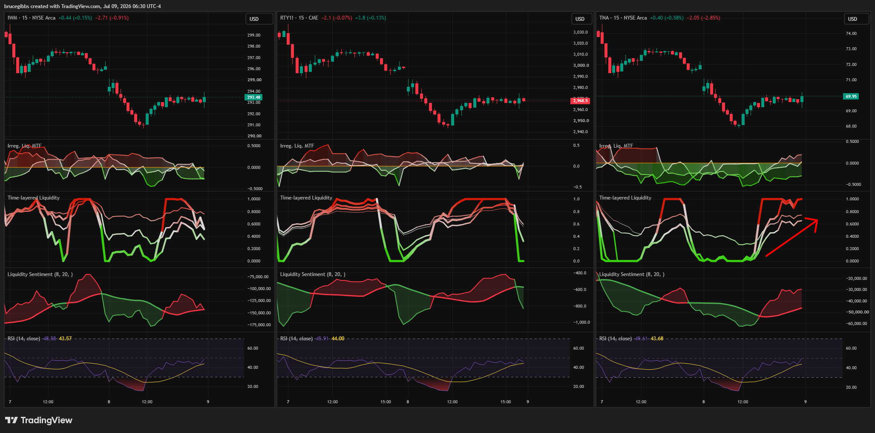Click the +0.44 (+0.15%) change value on IWM
Screen dimensions: 875x433
click(x=75, y=18)
